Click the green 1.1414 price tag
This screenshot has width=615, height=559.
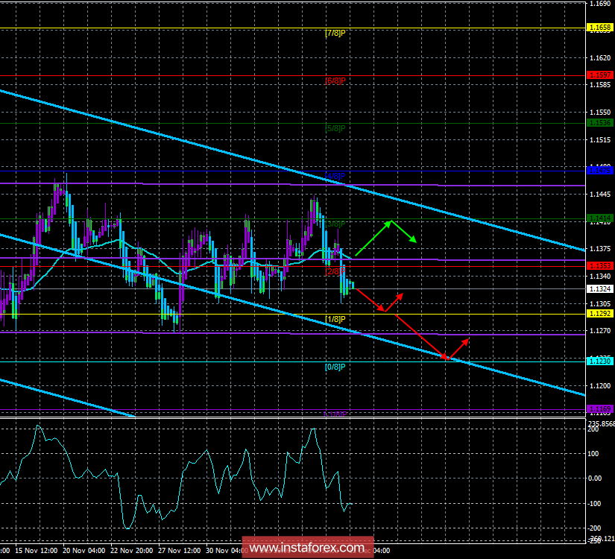[600, 218]
